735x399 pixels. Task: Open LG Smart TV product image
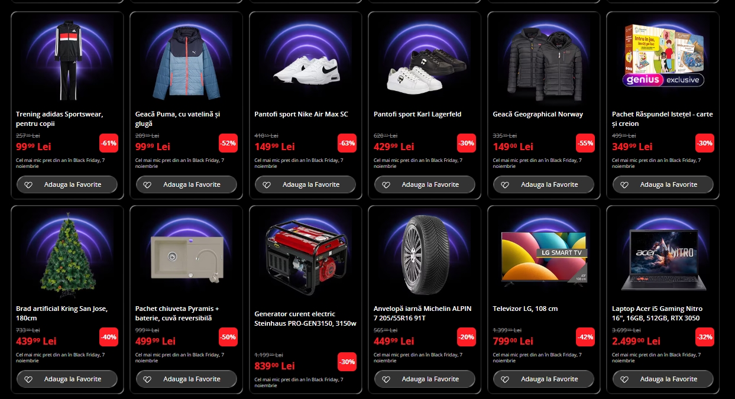coord(544,258)
